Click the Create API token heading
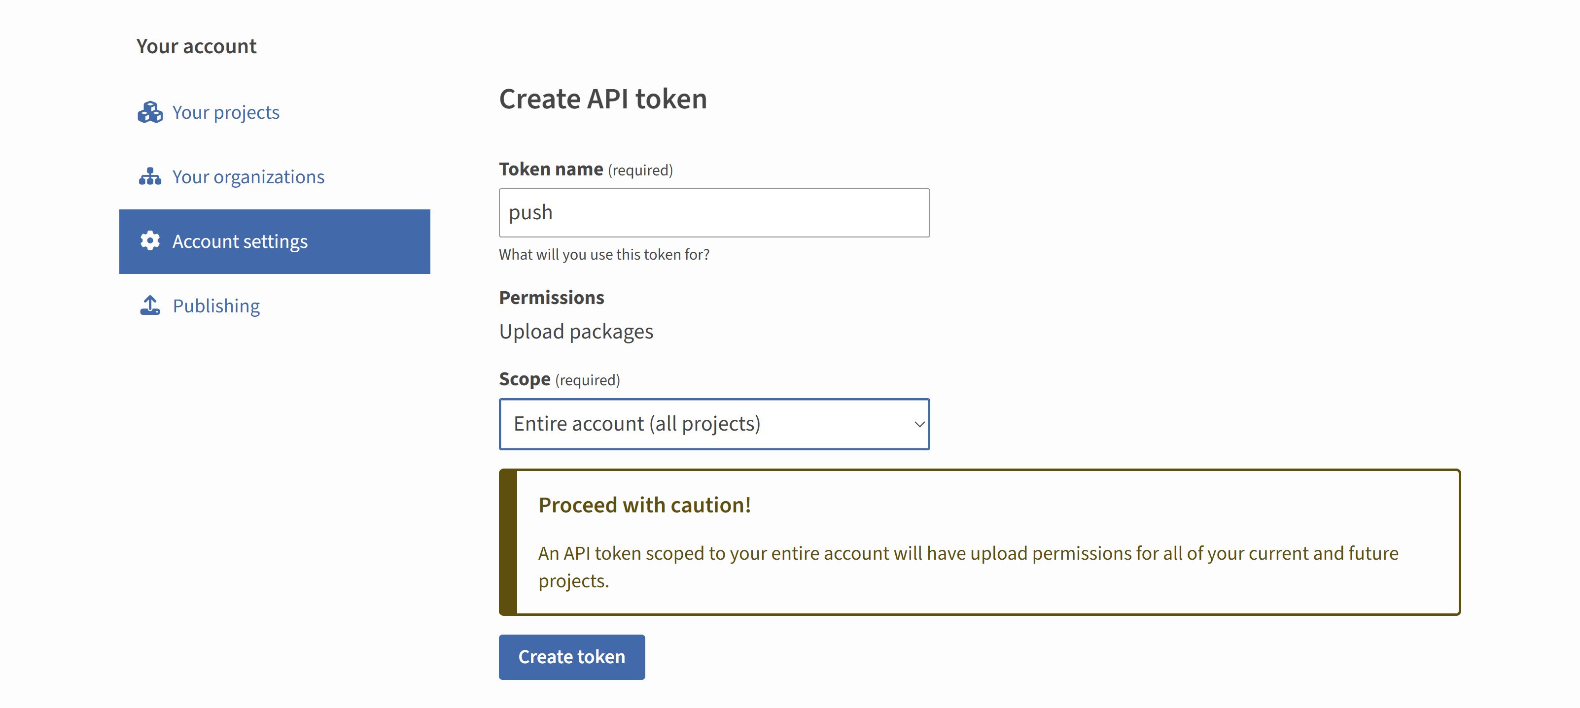Screen dimensions: 1580x708 602,100
